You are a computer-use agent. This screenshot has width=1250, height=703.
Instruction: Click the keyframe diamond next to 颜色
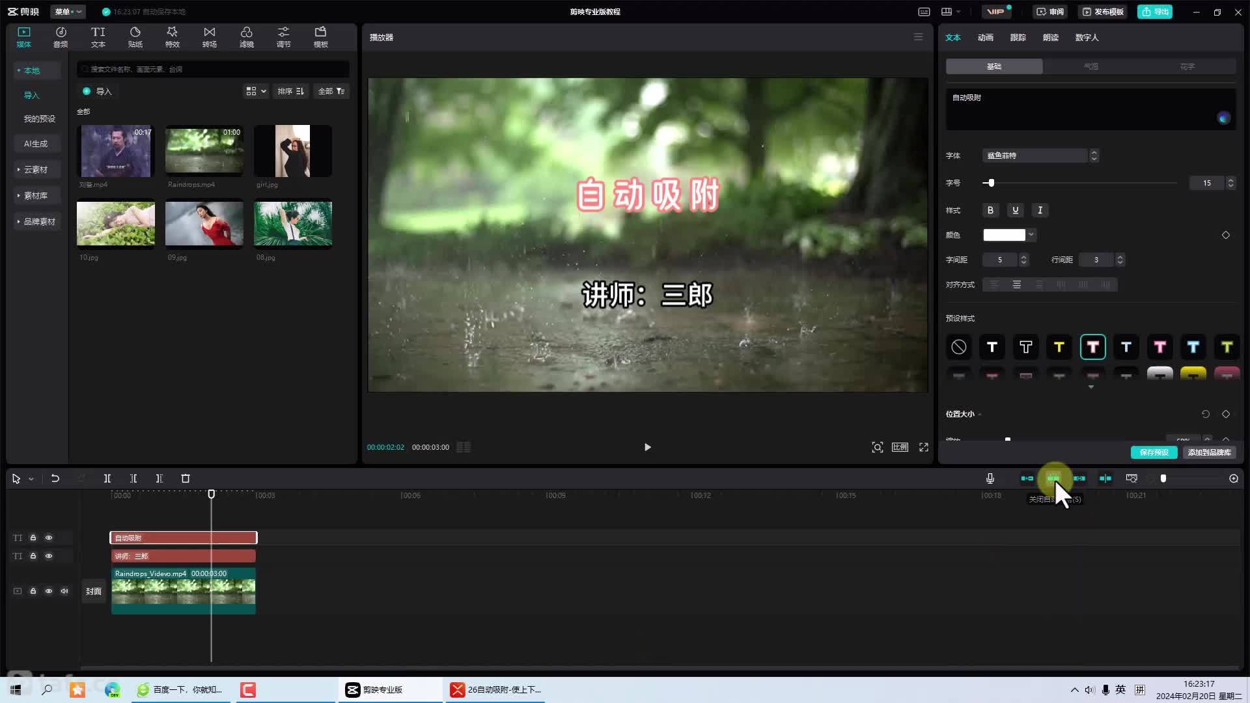click(1226, 235)
